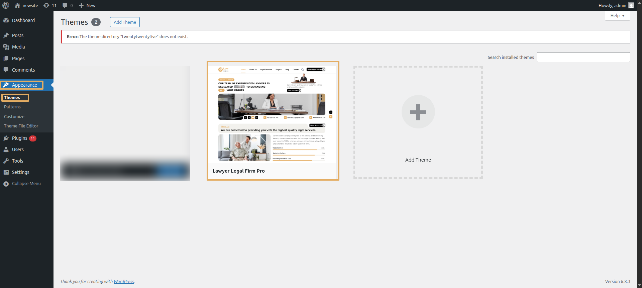Expand the Help dropdown tab
Image resolution: width=642 pixels, height=288 pixels.
point(617,16)
